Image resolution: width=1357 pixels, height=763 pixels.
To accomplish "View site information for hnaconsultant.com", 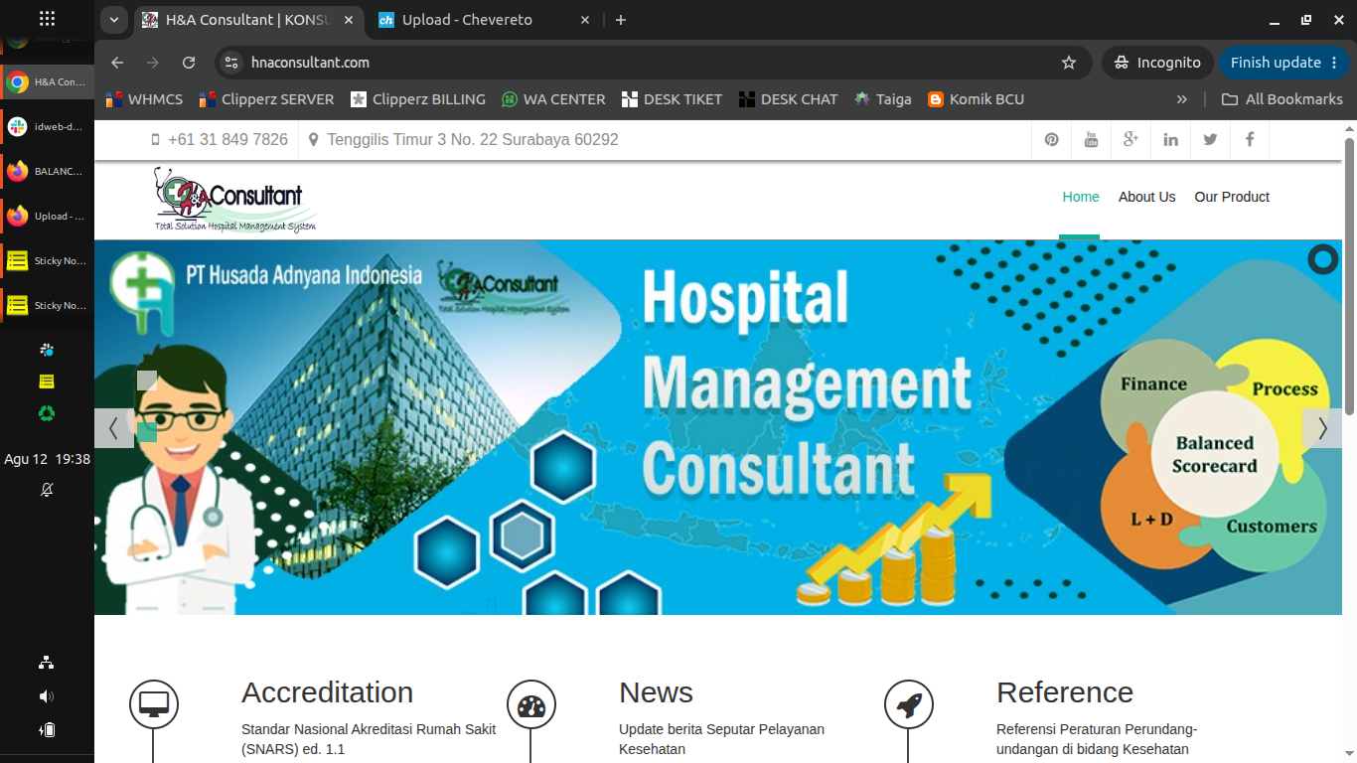I will [230, 63].
